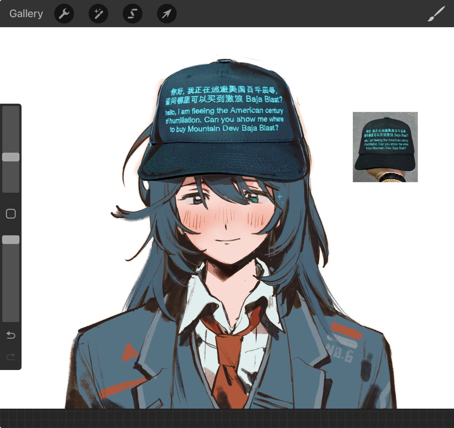Open the Adjustments magic wand menu
Image resolution: width=454 pixels, height=428 pixels.
pyautogui.click(x=98, y=14)
